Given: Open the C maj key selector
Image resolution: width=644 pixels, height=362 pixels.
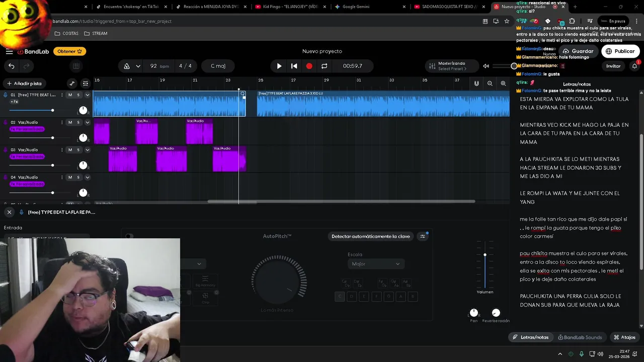Looking at the screenshot, I should click(218, 66).
